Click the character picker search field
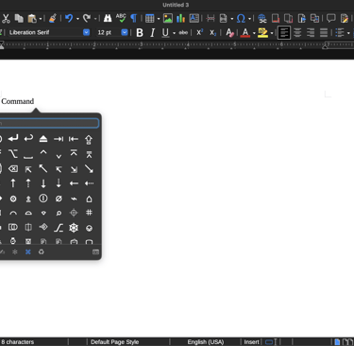354x346 pixels. [49, 123]
